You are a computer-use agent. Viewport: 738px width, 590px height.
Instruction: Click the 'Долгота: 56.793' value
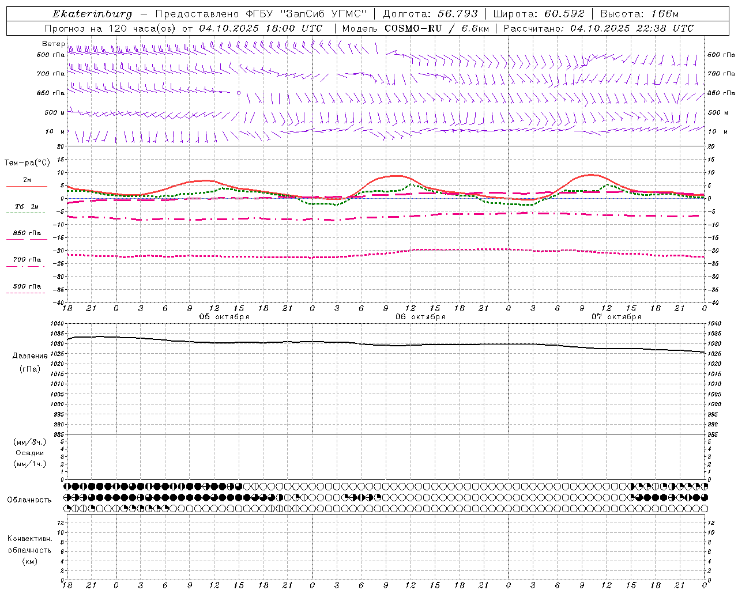tap(430, 14)
